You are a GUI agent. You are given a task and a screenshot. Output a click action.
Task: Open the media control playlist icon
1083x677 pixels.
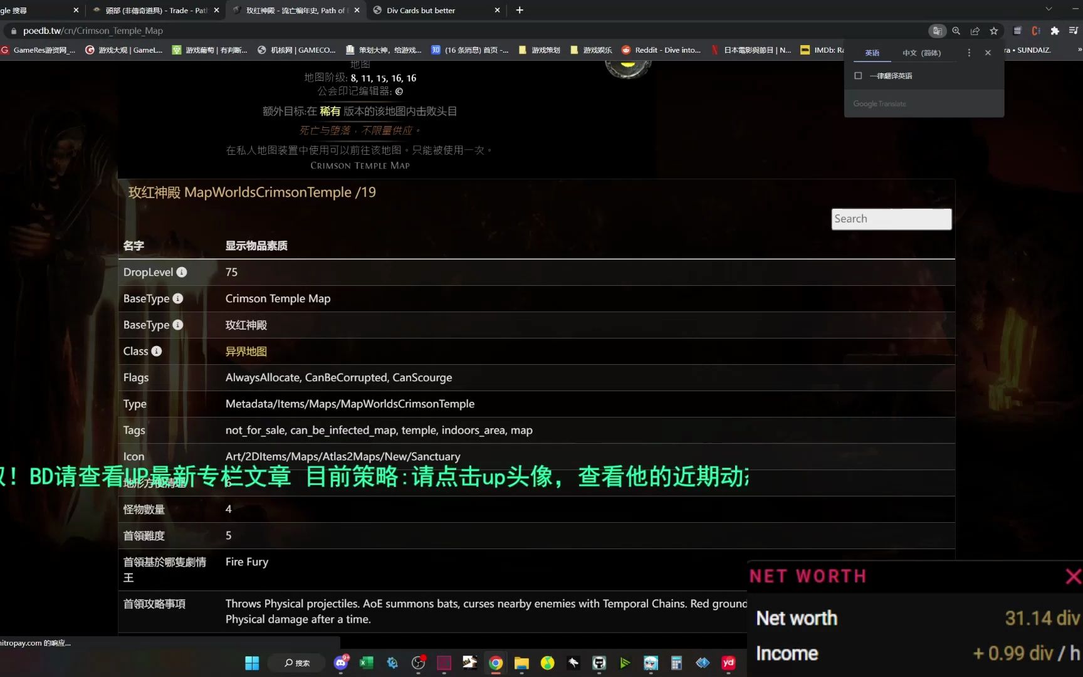1073,31
